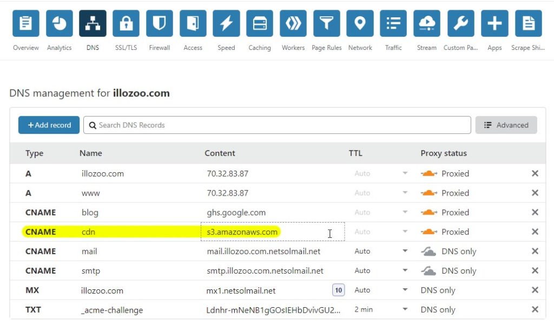Click the 70.32.83.87 content of www record
This screenshot has height=324, width=554.
(x=228, y=193)
